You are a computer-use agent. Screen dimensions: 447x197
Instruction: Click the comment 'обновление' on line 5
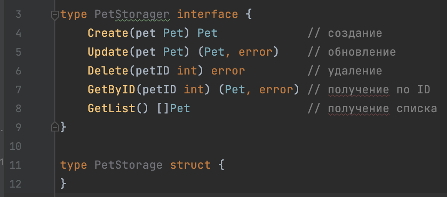(362, 52)
